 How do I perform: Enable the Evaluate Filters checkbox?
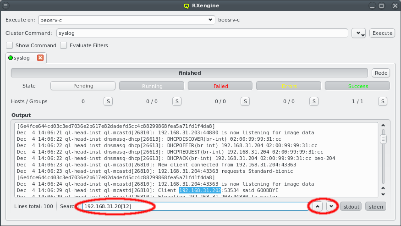tap(63, 45)
